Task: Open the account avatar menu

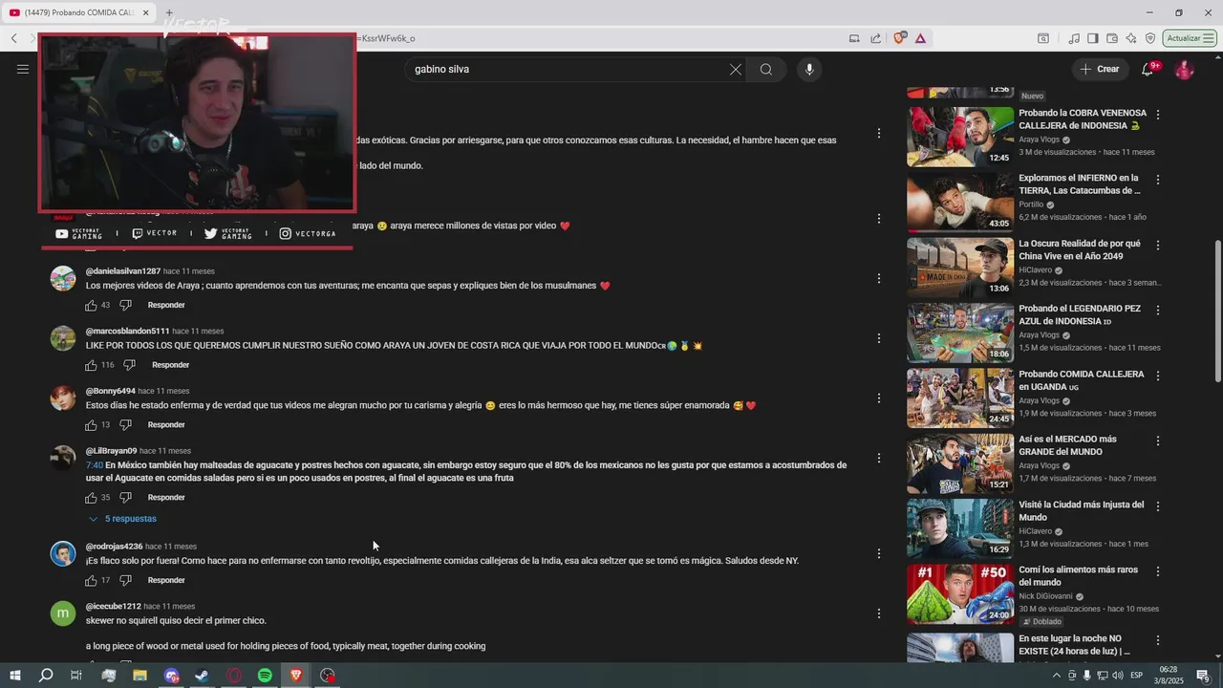Action: [x=1184, y=69]
